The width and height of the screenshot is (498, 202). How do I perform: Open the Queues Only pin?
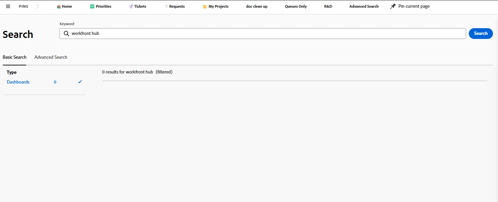point(296,6)
